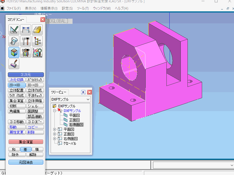Toggle the 3D→2D conversion mode
This screenshot has height=175, width=234.
[x=35, y=85]
